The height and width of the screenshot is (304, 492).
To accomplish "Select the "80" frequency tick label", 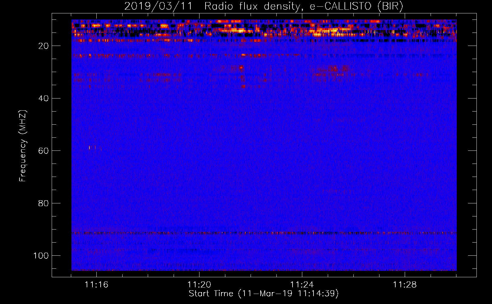I will pyautogui.click(x=43, y=203).
